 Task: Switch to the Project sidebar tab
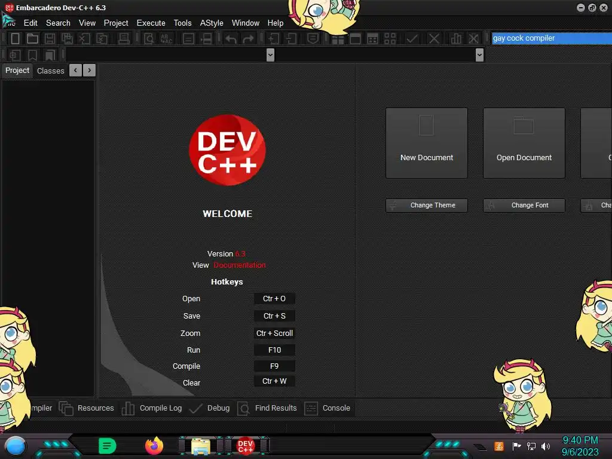click(x=17, y=71)
